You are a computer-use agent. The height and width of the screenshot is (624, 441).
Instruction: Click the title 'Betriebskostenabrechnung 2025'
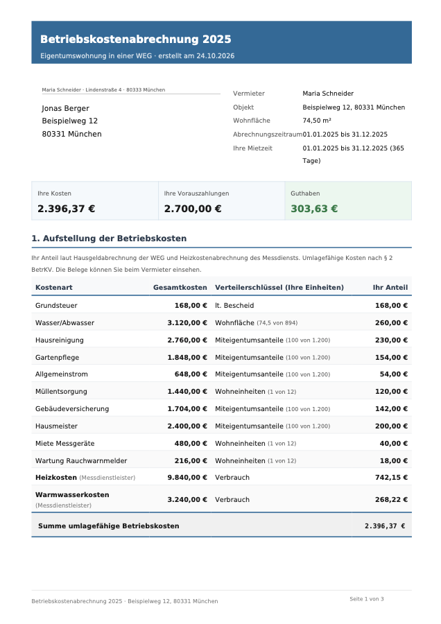pos(135,39)
